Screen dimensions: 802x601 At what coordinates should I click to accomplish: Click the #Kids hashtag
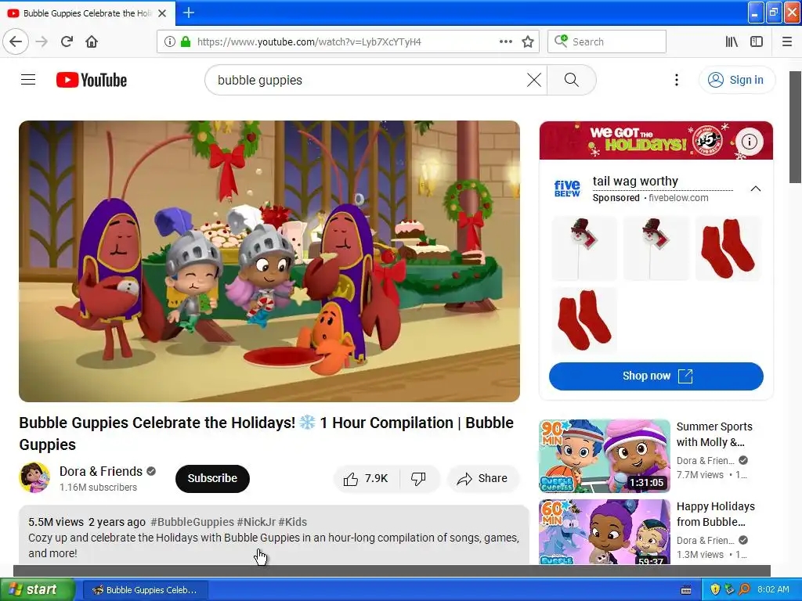click(293, 522)
